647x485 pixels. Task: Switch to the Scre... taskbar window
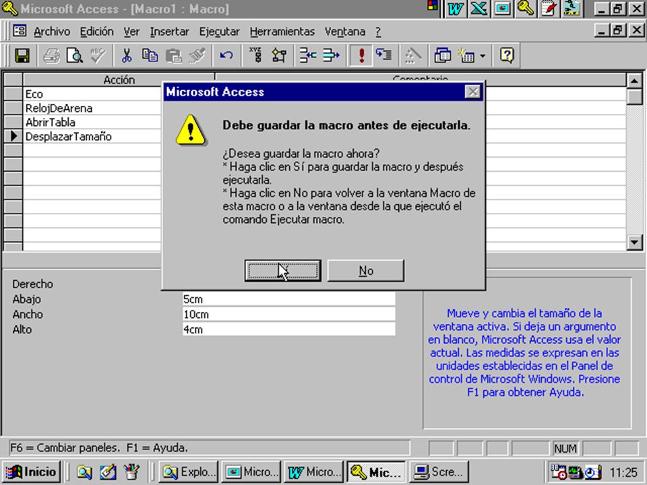(x=438, y=472)
